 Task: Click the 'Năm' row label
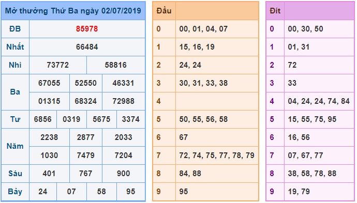point(15,146)
